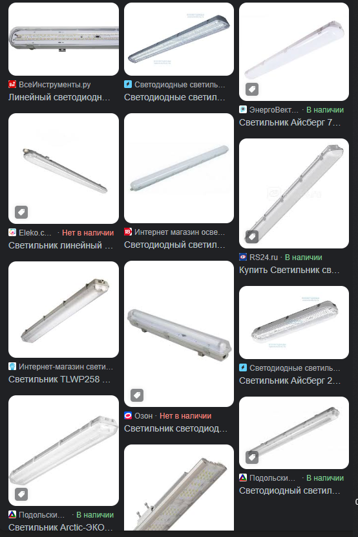Click the ЭнергоВектор site favicon

click(x=243, y=109)
